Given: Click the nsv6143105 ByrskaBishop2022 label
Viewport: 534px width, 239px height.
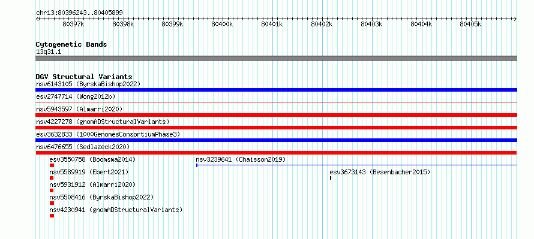Looking at the screenshot, I should pyautogui.click(x=88, y=84).
